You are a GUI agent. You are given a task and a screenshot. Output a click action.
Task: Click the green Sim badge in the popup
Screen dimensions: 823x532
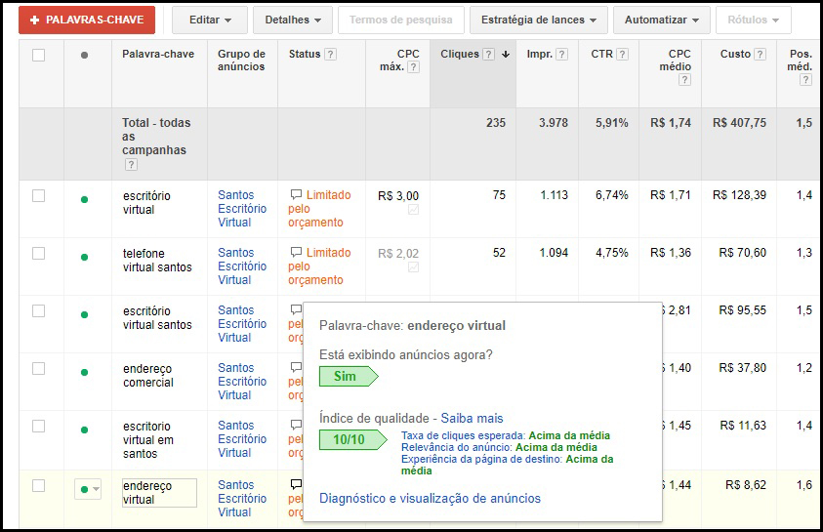tap(348, 376)
